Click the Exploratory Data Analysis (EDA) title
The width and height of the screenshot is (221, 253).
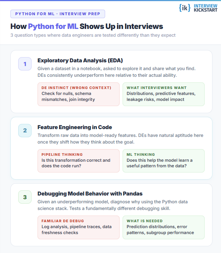click(80, 60)
